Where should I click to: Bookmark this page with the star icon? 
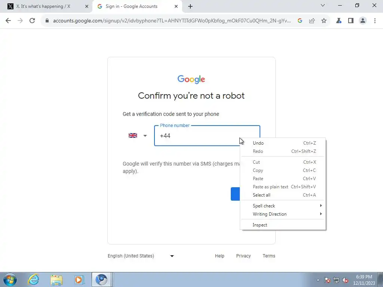(x=324, y=21)
